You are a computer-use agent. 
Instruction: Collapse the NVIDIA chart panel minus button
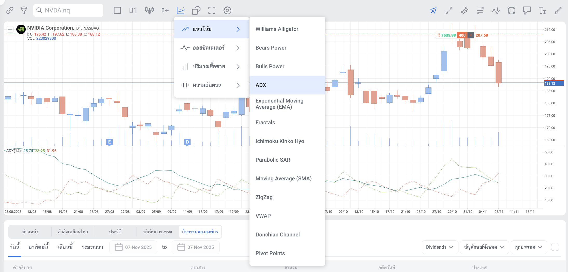10,29
